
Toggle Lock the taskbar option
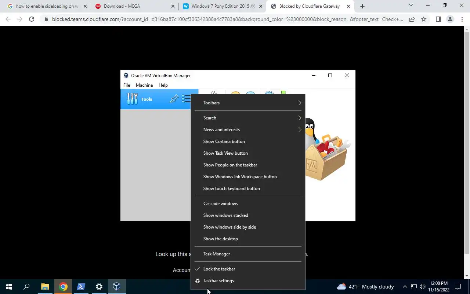[x=248, y=269]
